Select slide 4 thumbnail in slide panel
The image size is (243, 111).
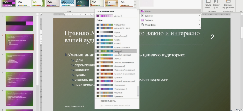19,80
